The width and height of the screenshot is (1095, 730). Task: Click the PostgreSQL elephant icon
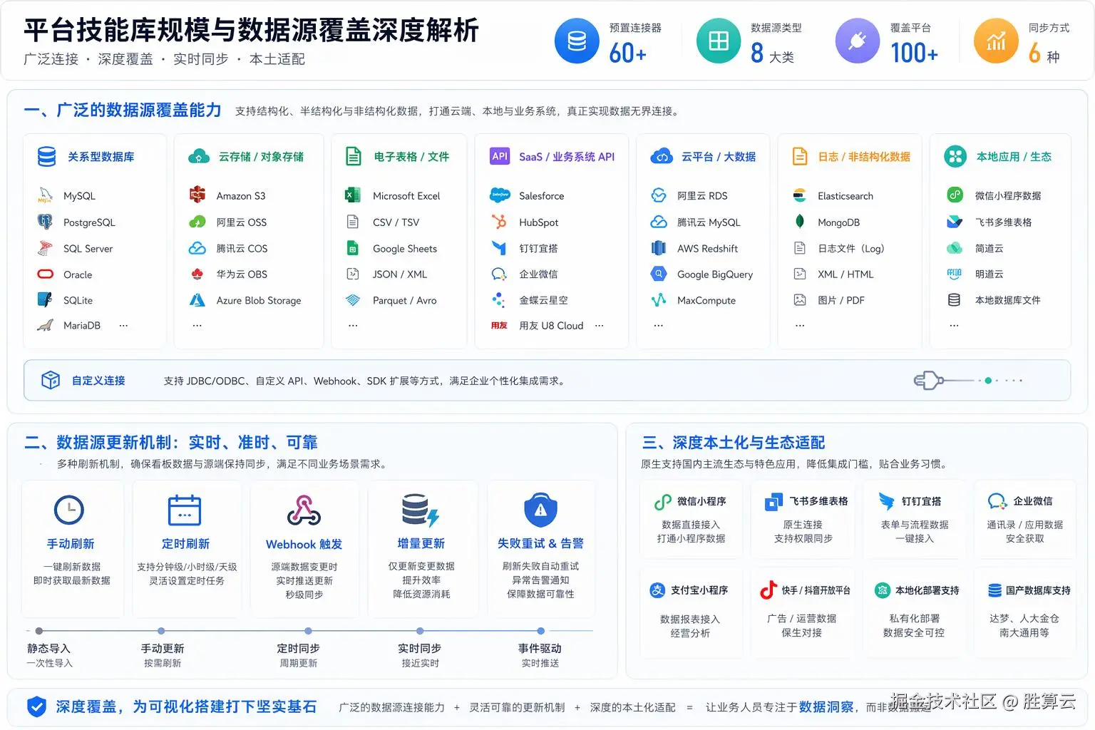tap(45, 222)
